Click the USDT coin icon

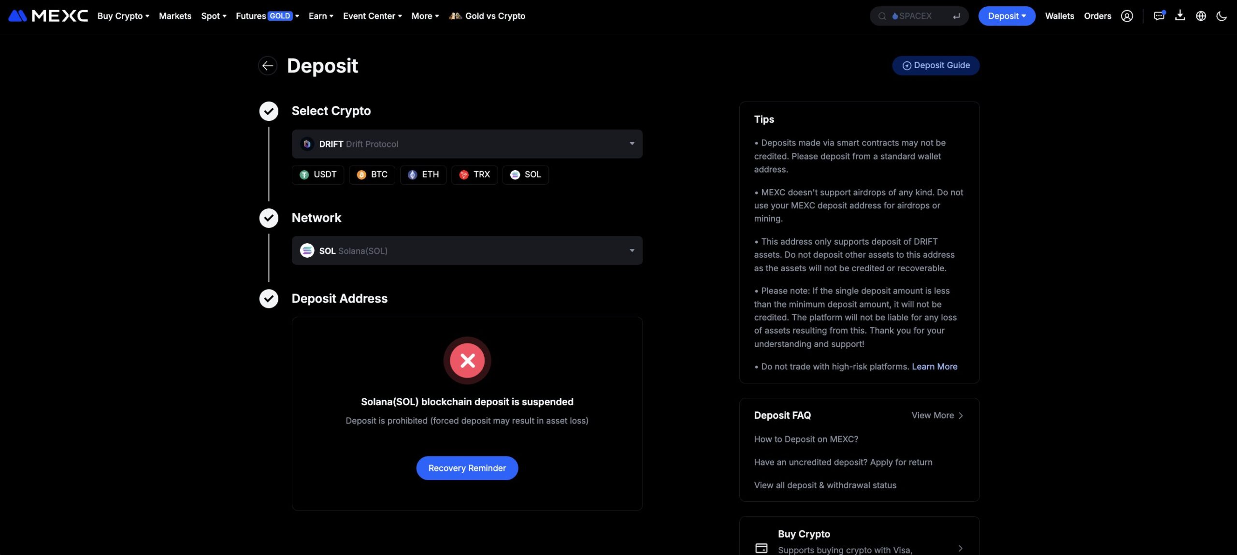click(x=304, y=175)
